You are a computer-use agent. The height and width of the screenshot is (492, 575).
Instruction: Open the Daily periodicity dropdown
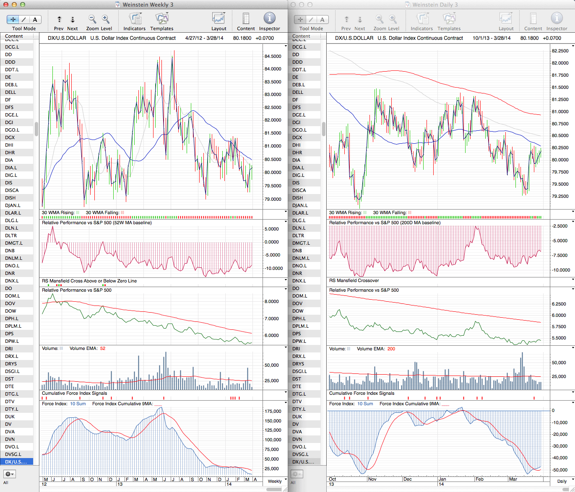pos(564,481)
